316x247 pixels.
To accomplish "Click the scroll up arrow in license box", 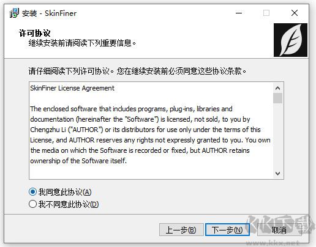I will point(277,88).
